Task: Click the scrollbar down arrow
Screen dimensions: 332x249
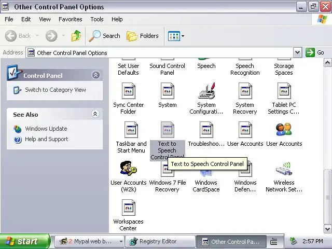Action: pos(327,229)
